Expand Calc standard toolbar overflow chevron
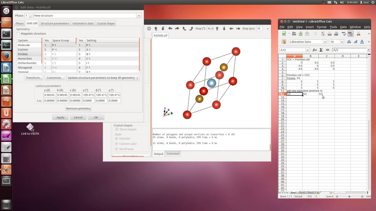Image resolution: width=376 pixels, height=211 pixels. (x=369, y=34)
